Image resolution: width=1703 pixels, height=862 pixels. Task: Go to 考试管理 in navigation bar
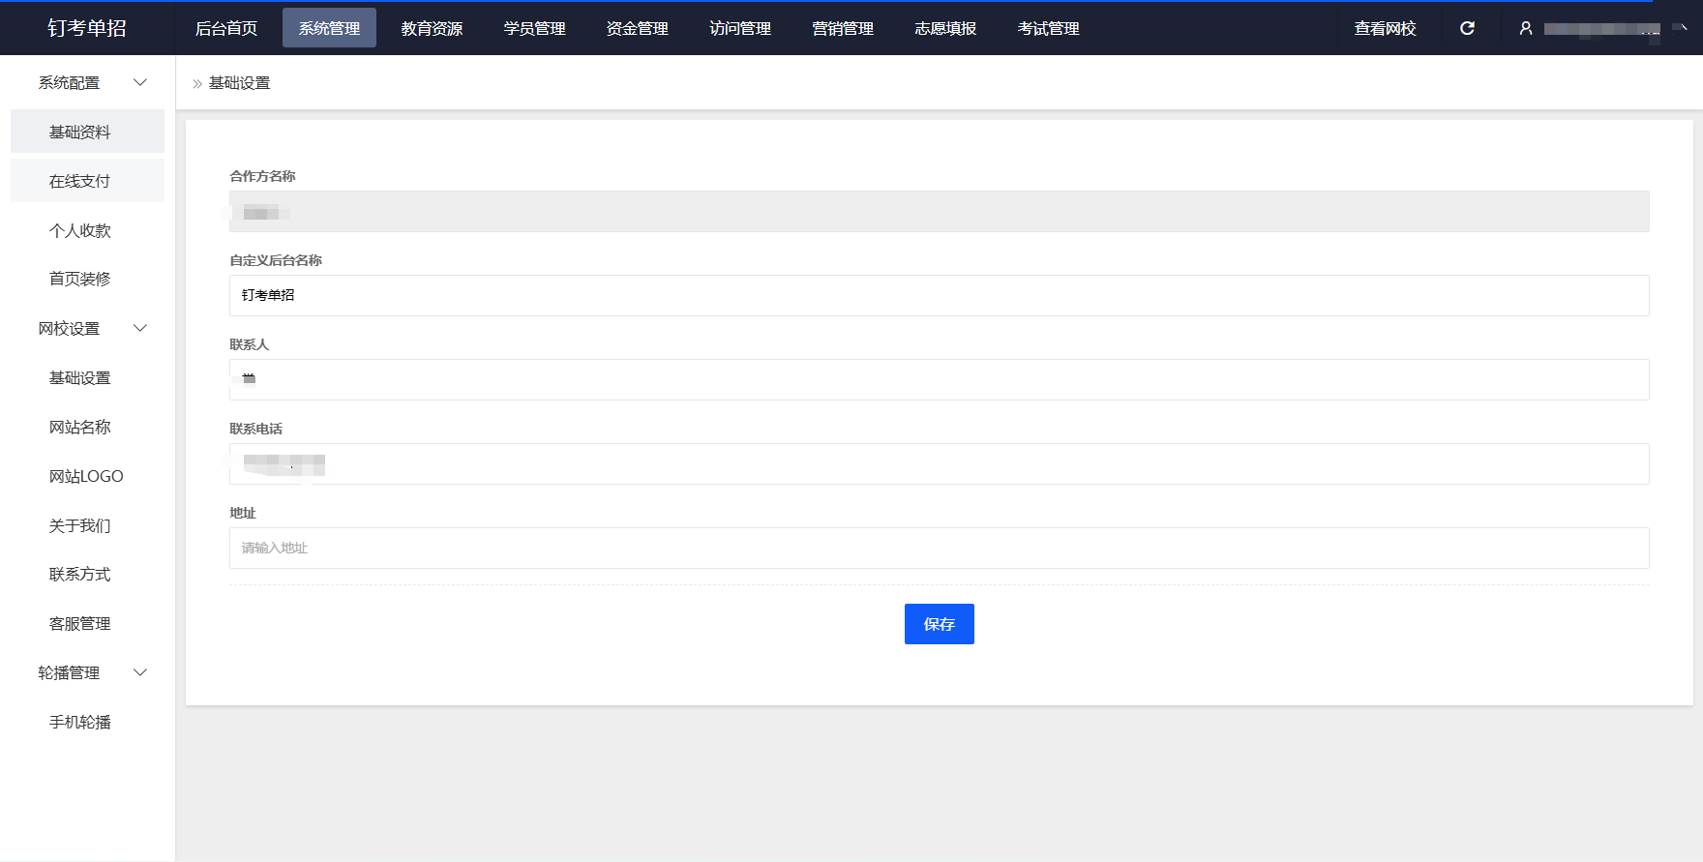[x=1048, y=28]
